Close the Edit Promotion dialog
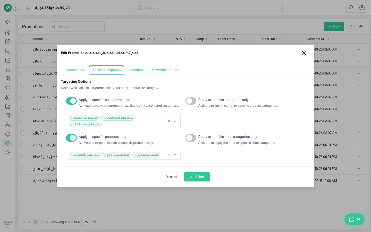Image resolution: width=371 pixels, height=232 pixels. (x=304, y=53)
